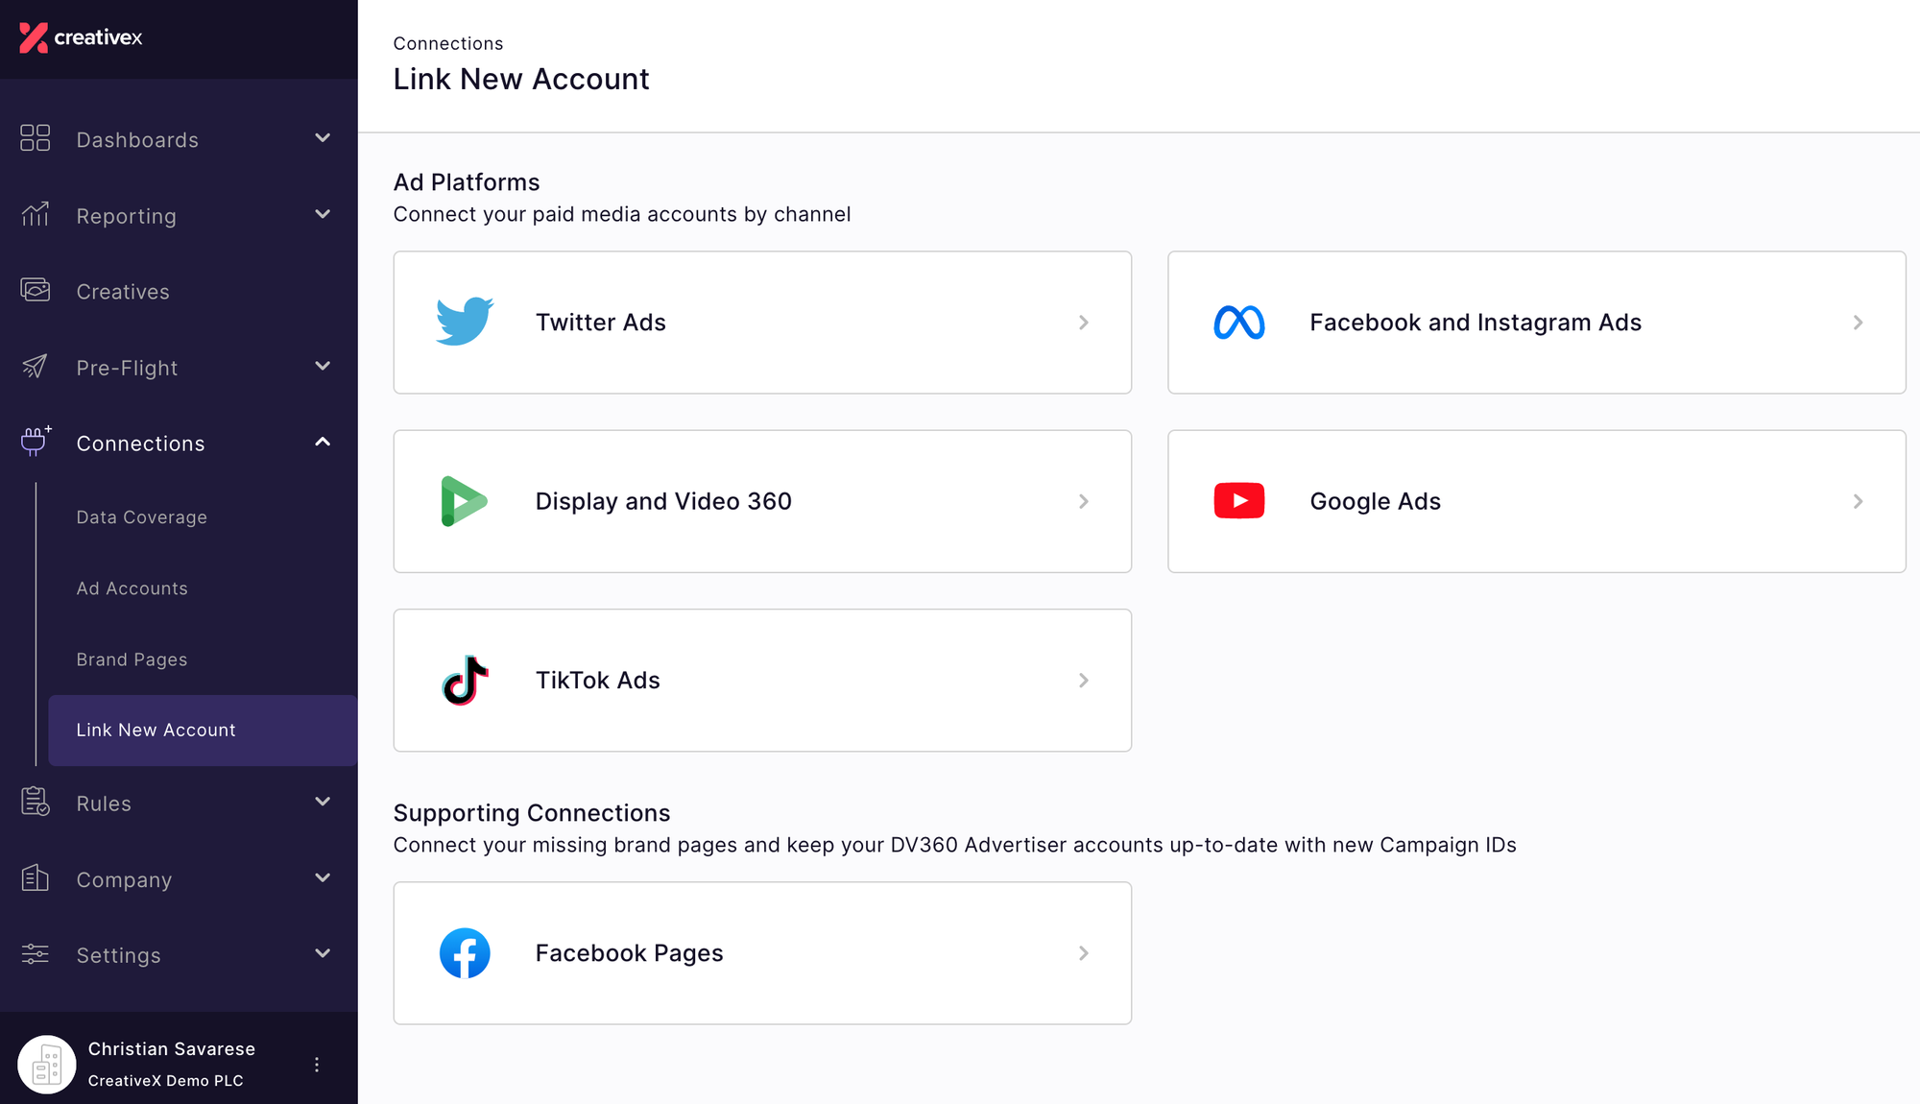This screenshot has width=1920, height=1104.
Task: Open Ad Accounts in sidebar
Action: [x=132, y=588]
